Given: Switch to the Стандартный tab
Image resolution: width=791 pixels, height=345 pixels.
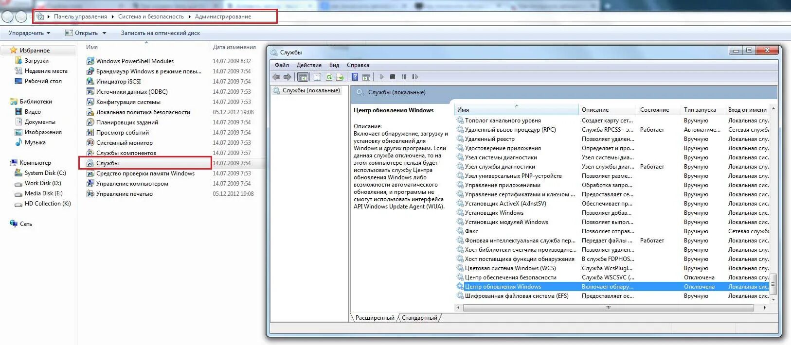Looking at the screenshot, I should point(419,318).
